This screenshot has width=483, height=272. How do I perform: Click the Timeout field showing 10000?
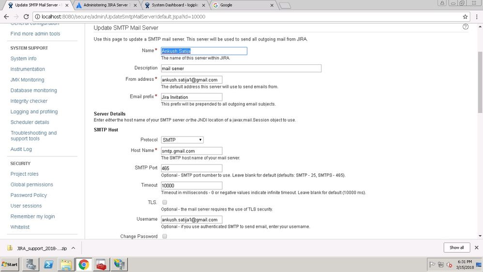point(192,185)
